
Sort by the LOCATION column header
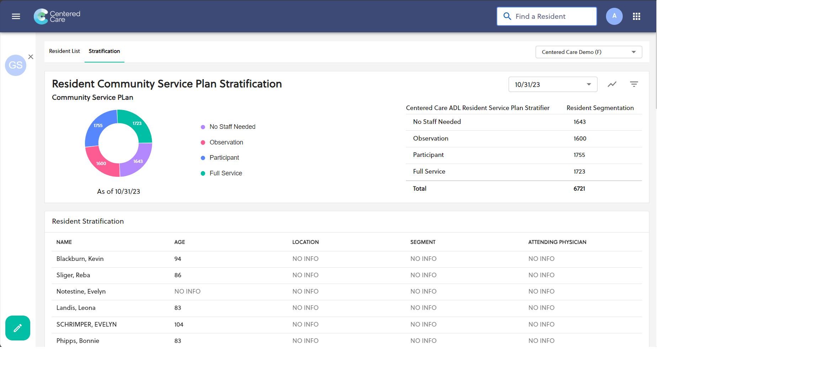point(305,242)
